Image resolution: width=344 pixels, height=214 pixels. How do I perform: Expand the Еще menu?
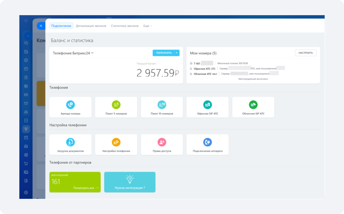pos(147,26)
